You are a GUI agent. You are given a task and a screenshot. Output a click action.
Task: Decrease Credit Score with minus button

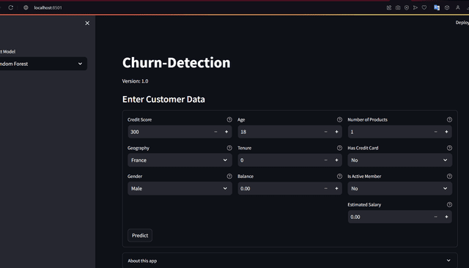coord(215,132)
